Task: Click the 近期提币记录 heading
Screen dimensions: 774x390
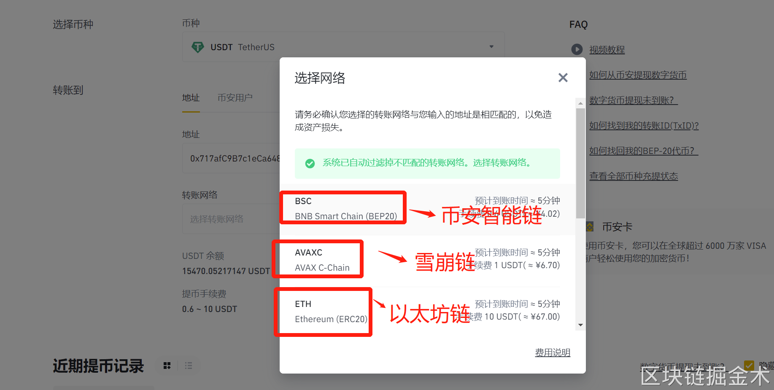Action: (x=98, y=366)
